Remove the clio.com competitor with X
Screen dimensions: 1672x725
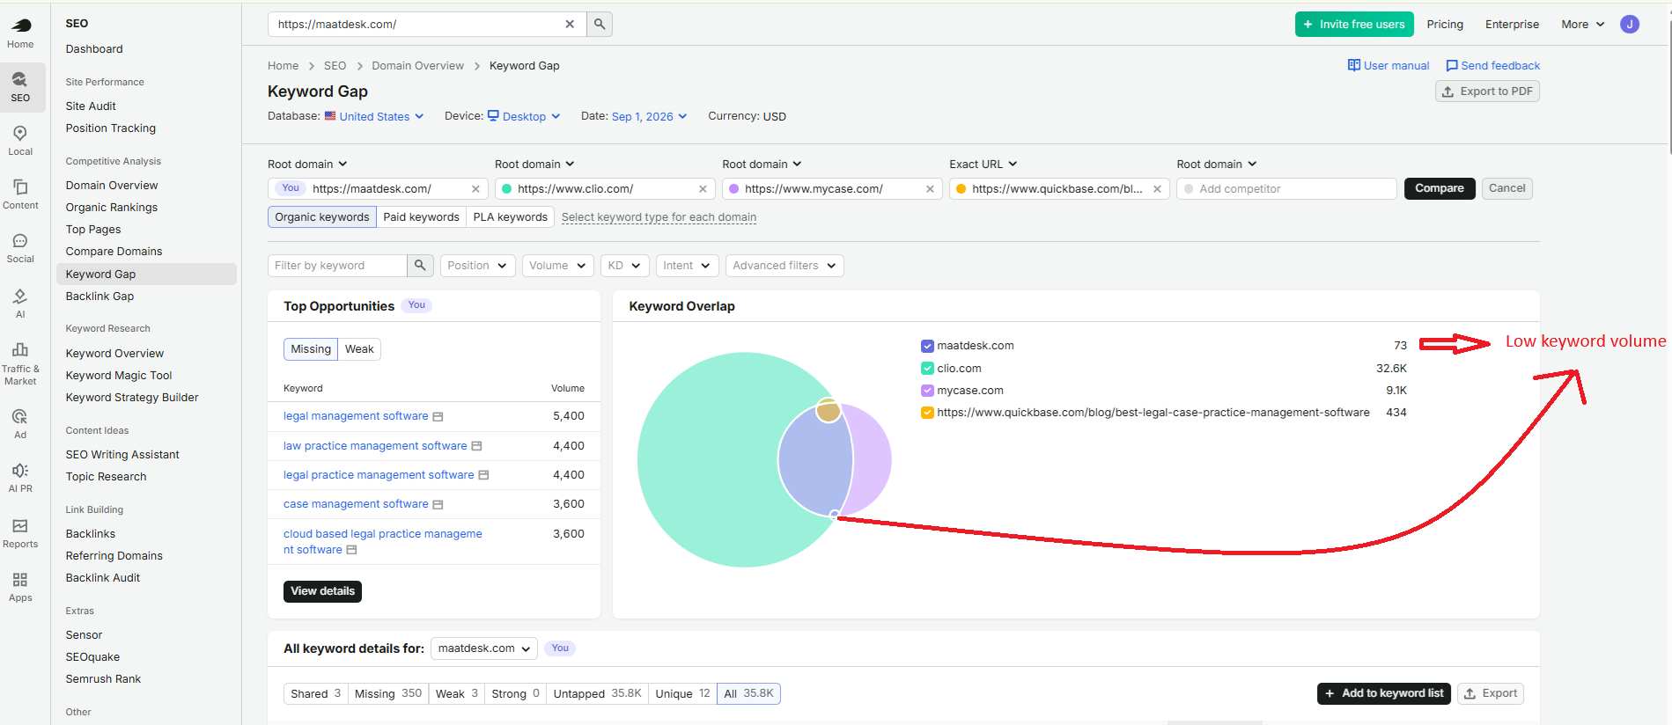coord(703,189)
